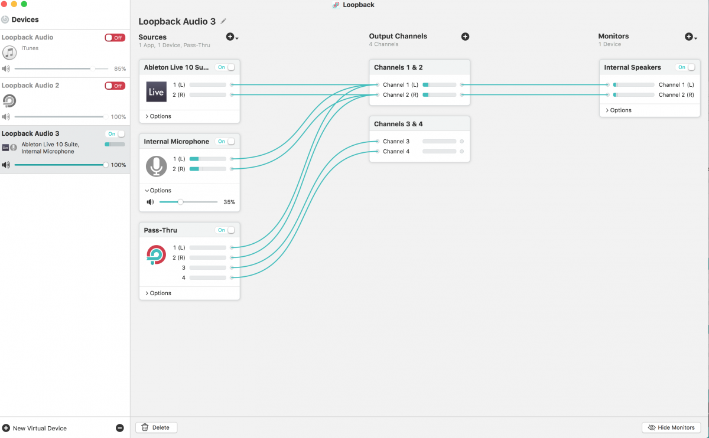The width and height of the screenshot is (709, 438).
Task: Click the pencil icon to rename Loopback Audio 3
Action: [223, 21]
